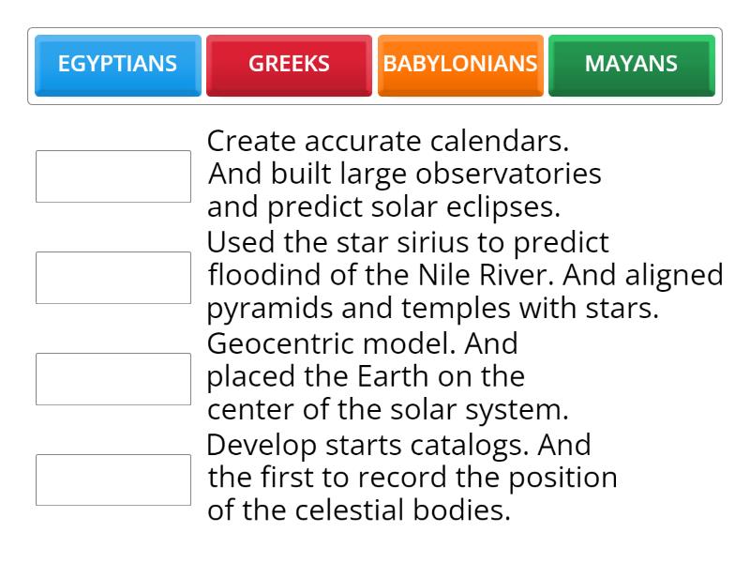Click the answer box beside the Nile River clue
The height and width of the screenshot is (563, 750).
[112, 277]
